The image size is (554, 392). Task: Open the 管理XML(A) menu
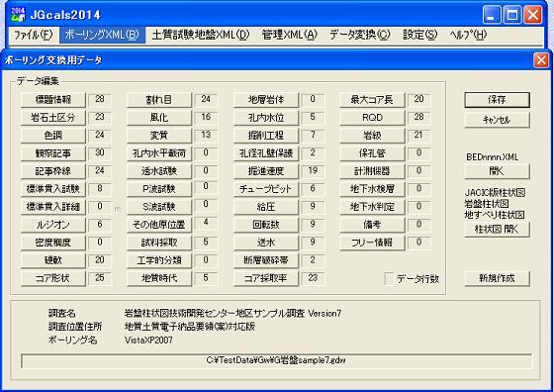(289, 35)
